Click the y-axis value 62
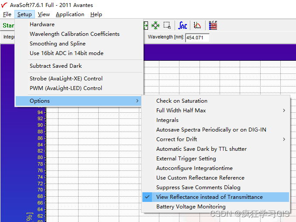 coord(40,216)
